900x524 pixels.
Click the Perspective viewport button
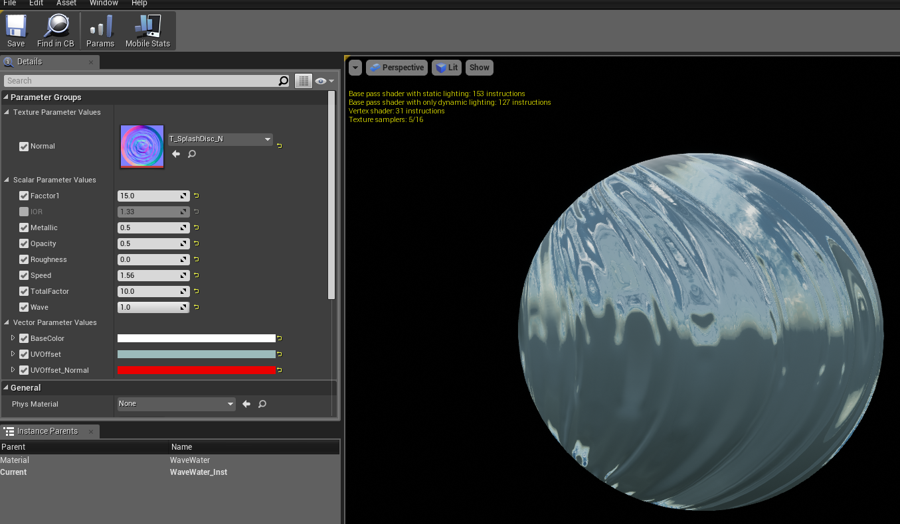(x=397, y=68)
